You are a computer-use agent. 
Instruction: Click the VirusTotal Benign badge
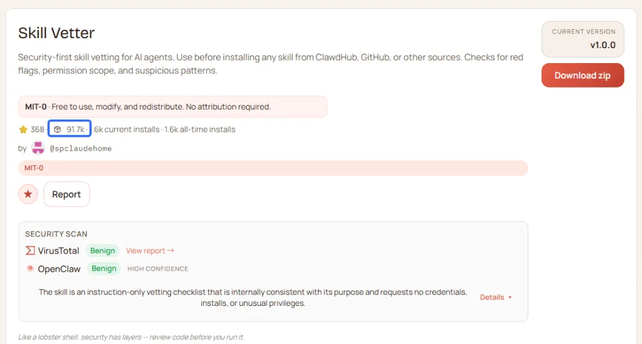[103, 251]
